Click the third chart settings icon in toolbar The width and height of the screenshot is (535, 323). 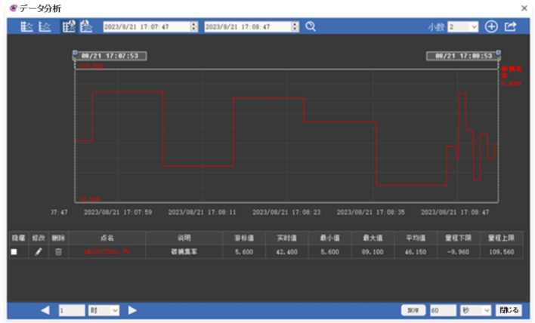[x=68, y=26]
